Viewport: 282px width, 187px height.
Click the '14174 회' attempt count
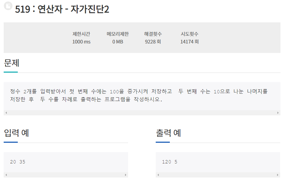189,42
